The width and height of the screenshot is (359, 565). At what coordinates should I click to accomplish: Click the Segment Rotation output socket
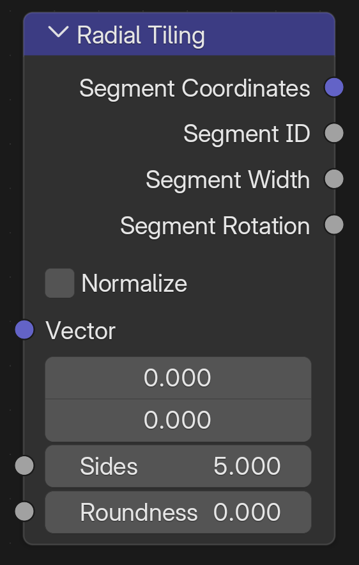334,225
